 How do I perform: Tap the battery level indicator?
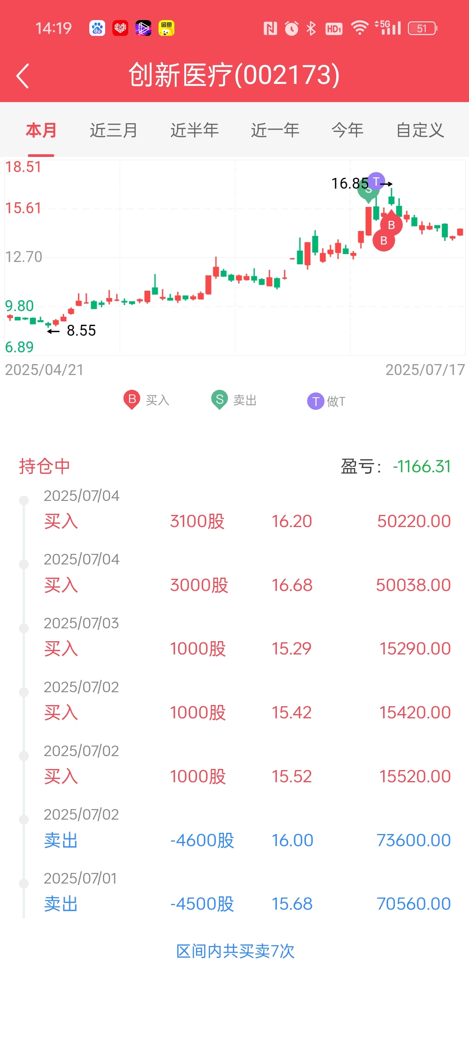(x=422, y=28)
